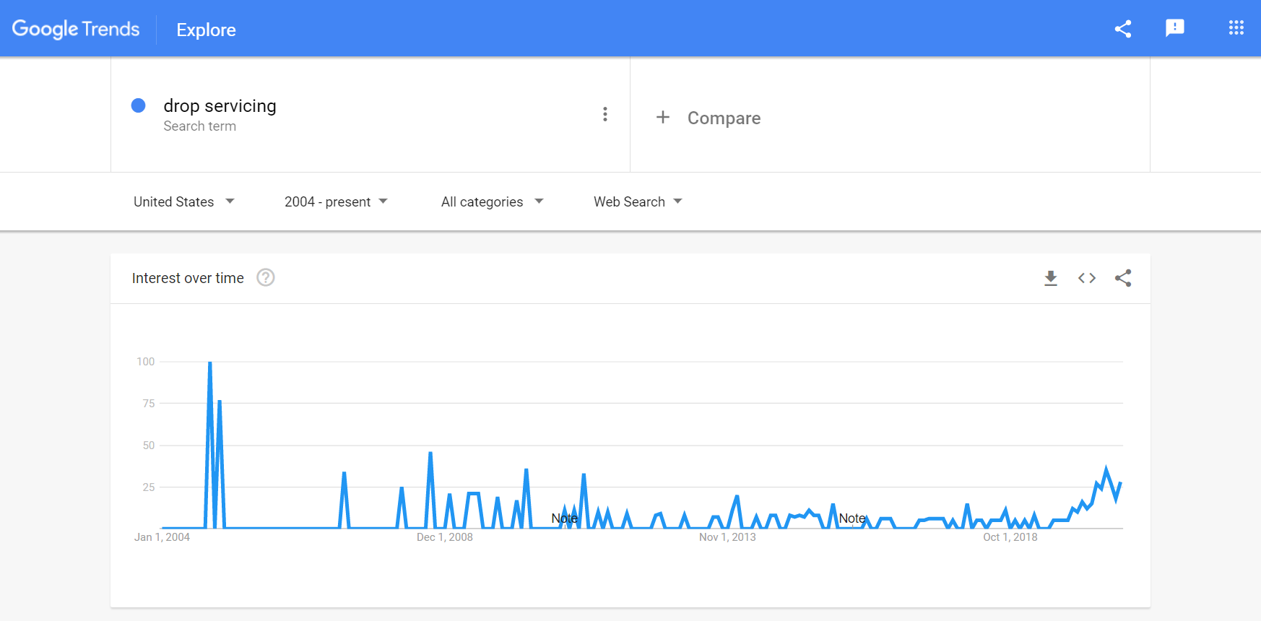Click the Note marker near Dec 2010
This screenshot has width=1261, height=621.
(x=565, y=518)
